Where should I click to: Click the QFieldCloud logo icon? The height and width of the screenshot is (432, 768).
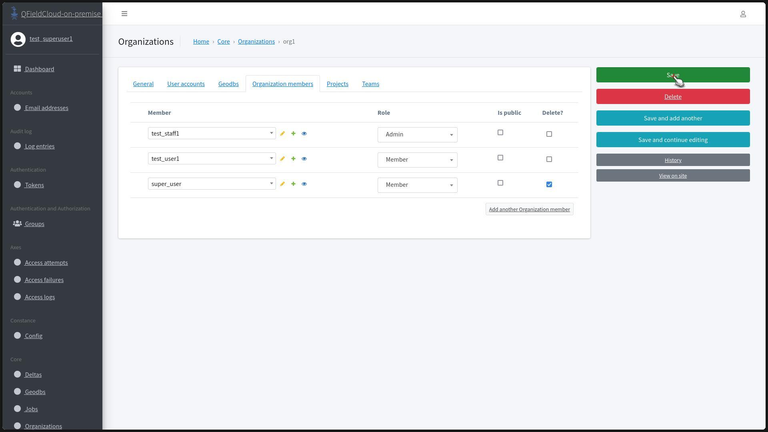[x=14, y=13]
